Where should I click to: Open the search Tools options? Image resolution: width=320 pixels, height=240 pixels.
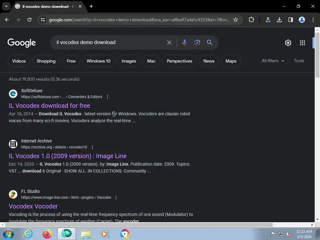pos(299,61)
